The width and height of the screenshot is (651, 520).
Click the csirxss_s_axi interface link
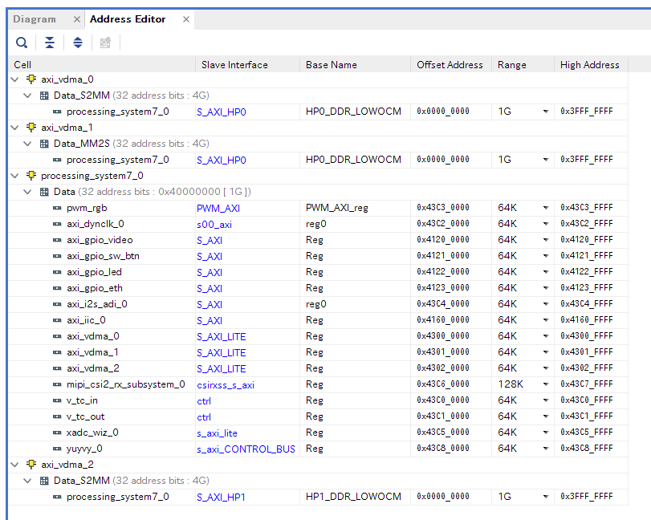(226, 385)
